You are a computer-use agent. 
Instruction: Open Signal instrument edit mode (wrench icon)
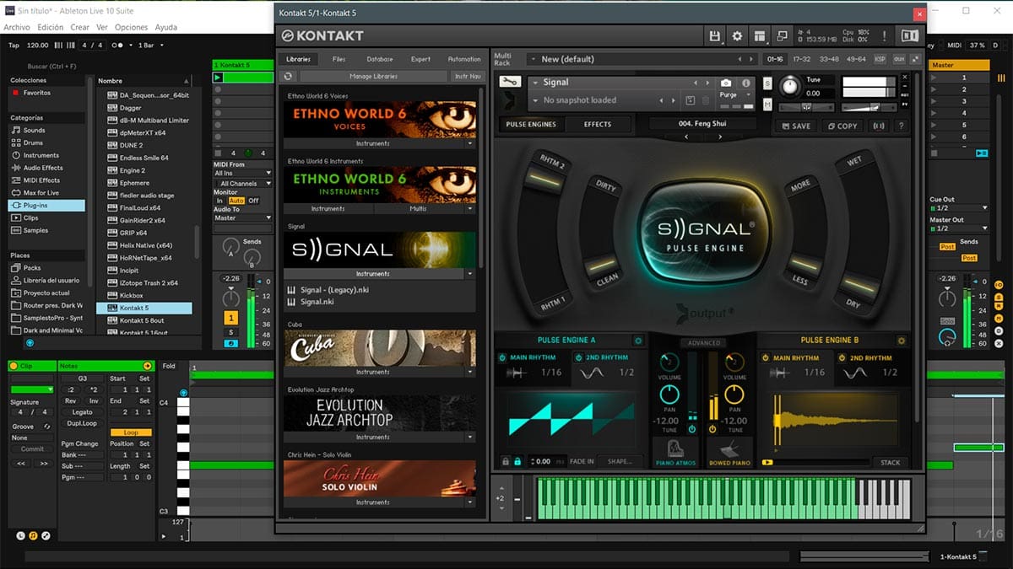509,82
